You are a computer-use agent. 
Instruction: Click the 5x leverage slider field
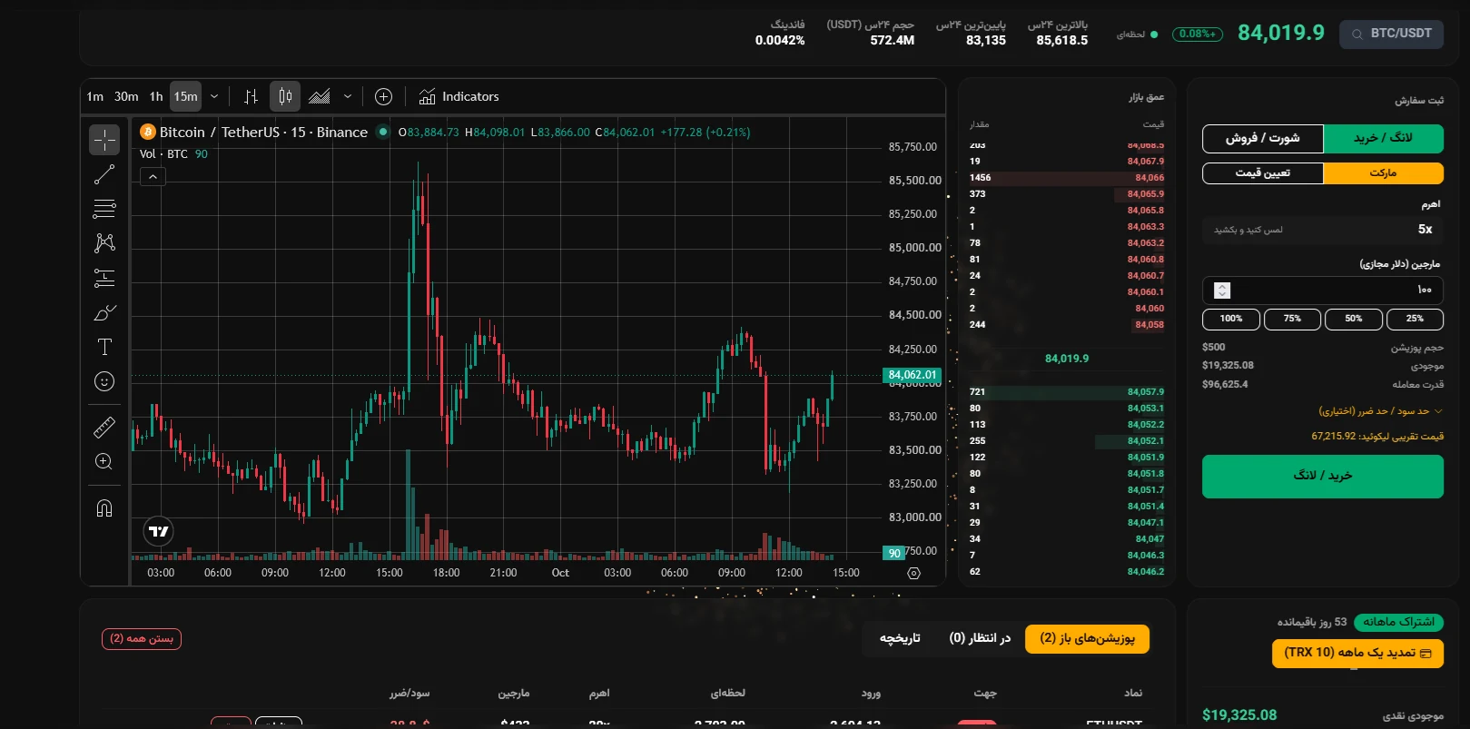(x=1323, y=230)
